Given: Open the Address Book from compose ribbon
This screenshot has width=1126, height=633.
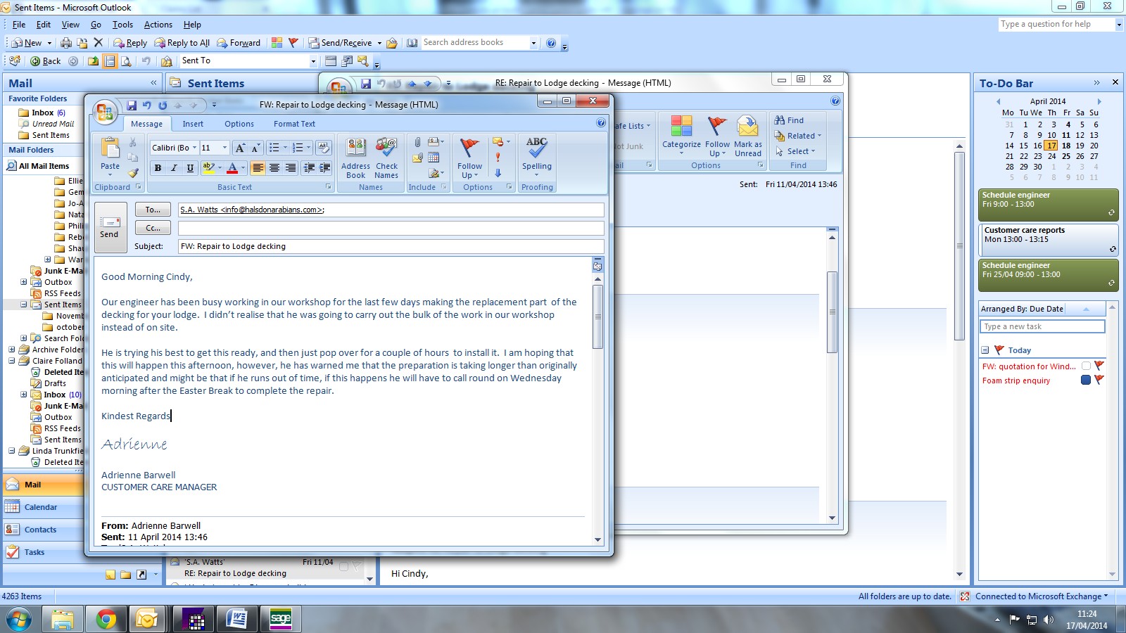Looking at the screenshot, I should point(355,158).
